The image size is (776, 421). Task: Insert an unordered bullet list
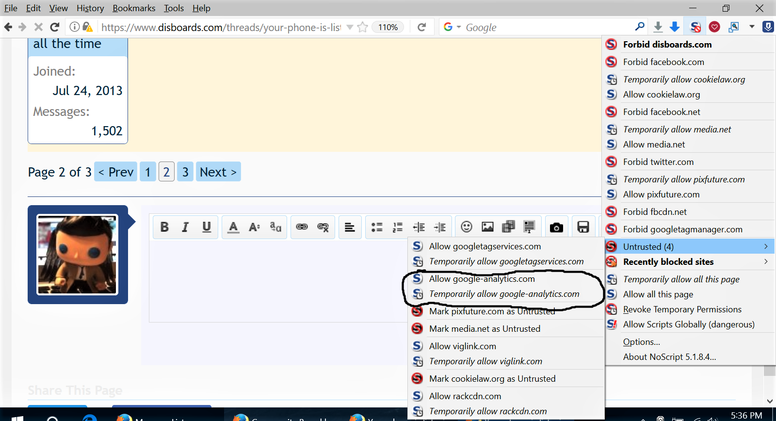point(377,227)
